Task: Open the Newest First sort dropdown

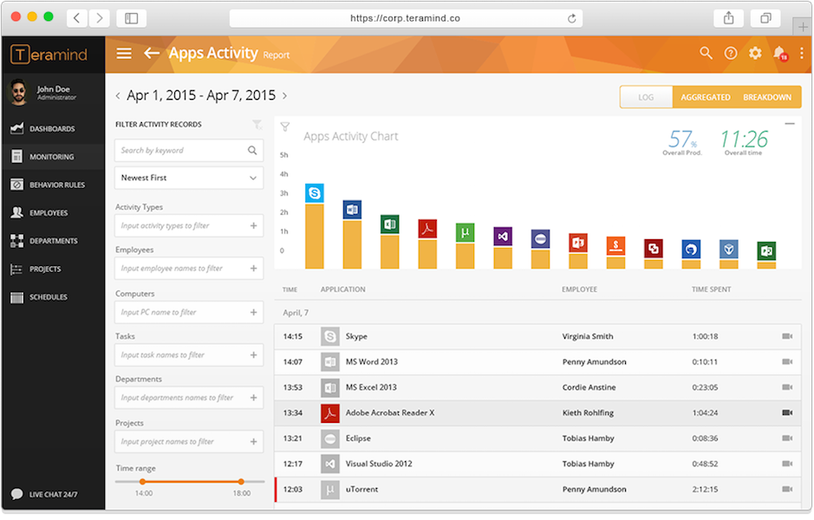Action: click(x=189, y=178)
